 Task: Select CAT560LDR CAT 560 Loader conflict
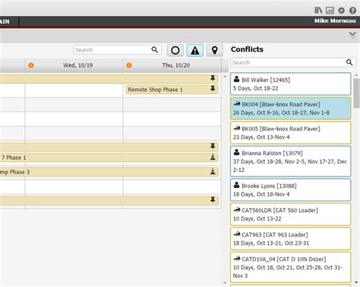coord(291,214)
